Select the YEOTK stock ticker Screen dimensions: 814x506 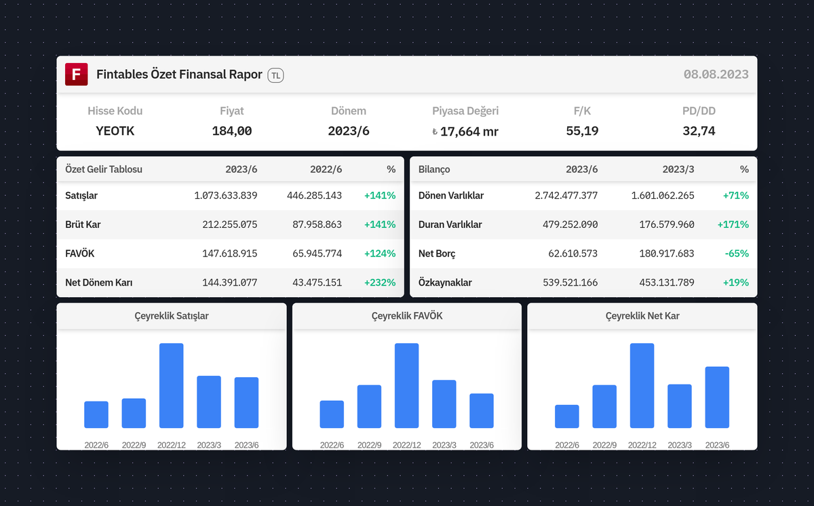pos(115,132)
